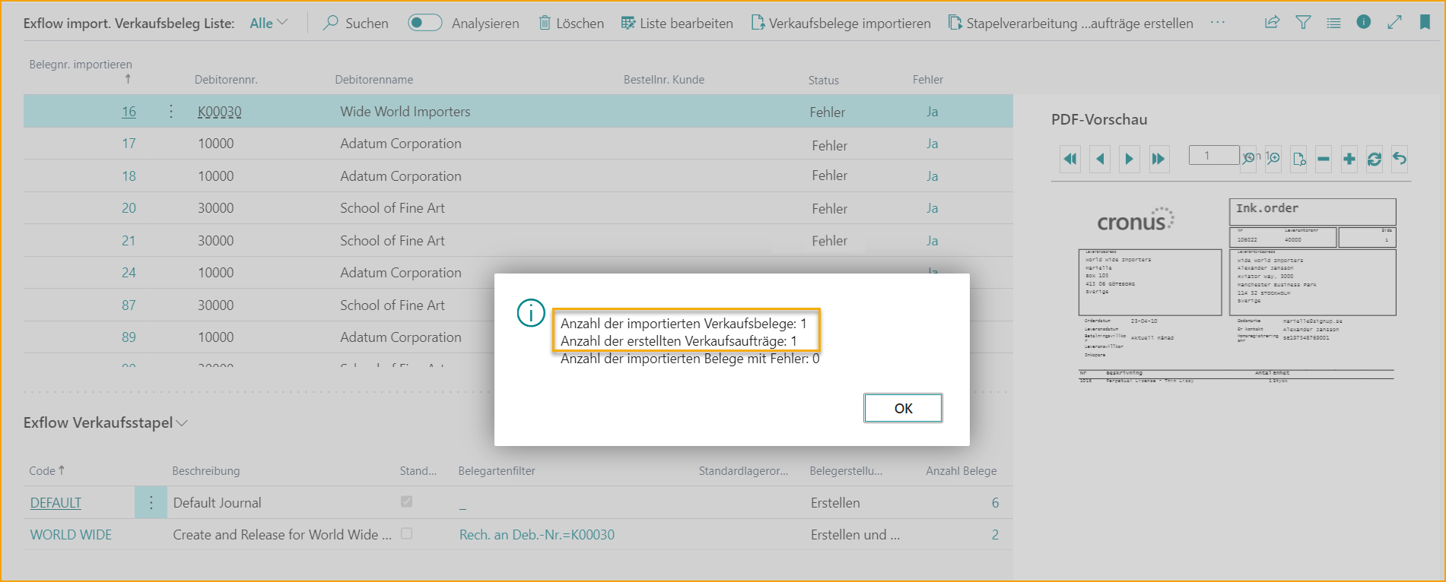
Task: Switch list layout via lines icon
Action: click(1333, 23)
